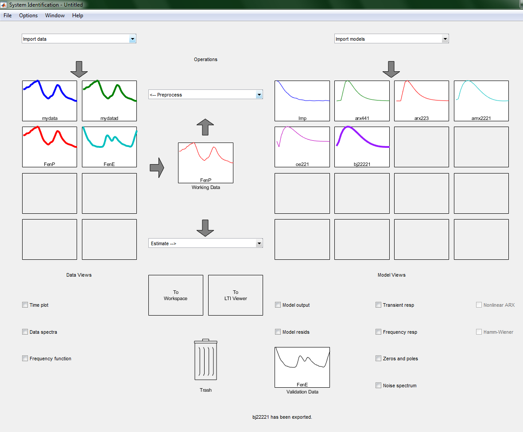The image size is (523, 432).
Task: Select the FenE data icon
Action: [x=109, y=147]
